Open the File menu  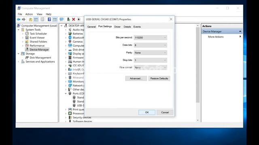[x=20, y=14]
